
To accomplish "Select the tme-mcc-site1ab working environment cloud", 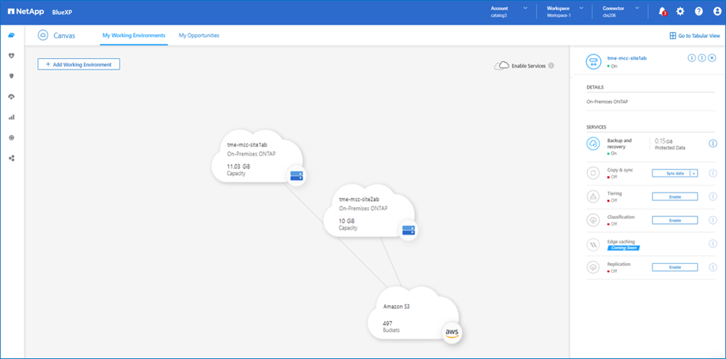I will tap(257, 157).
